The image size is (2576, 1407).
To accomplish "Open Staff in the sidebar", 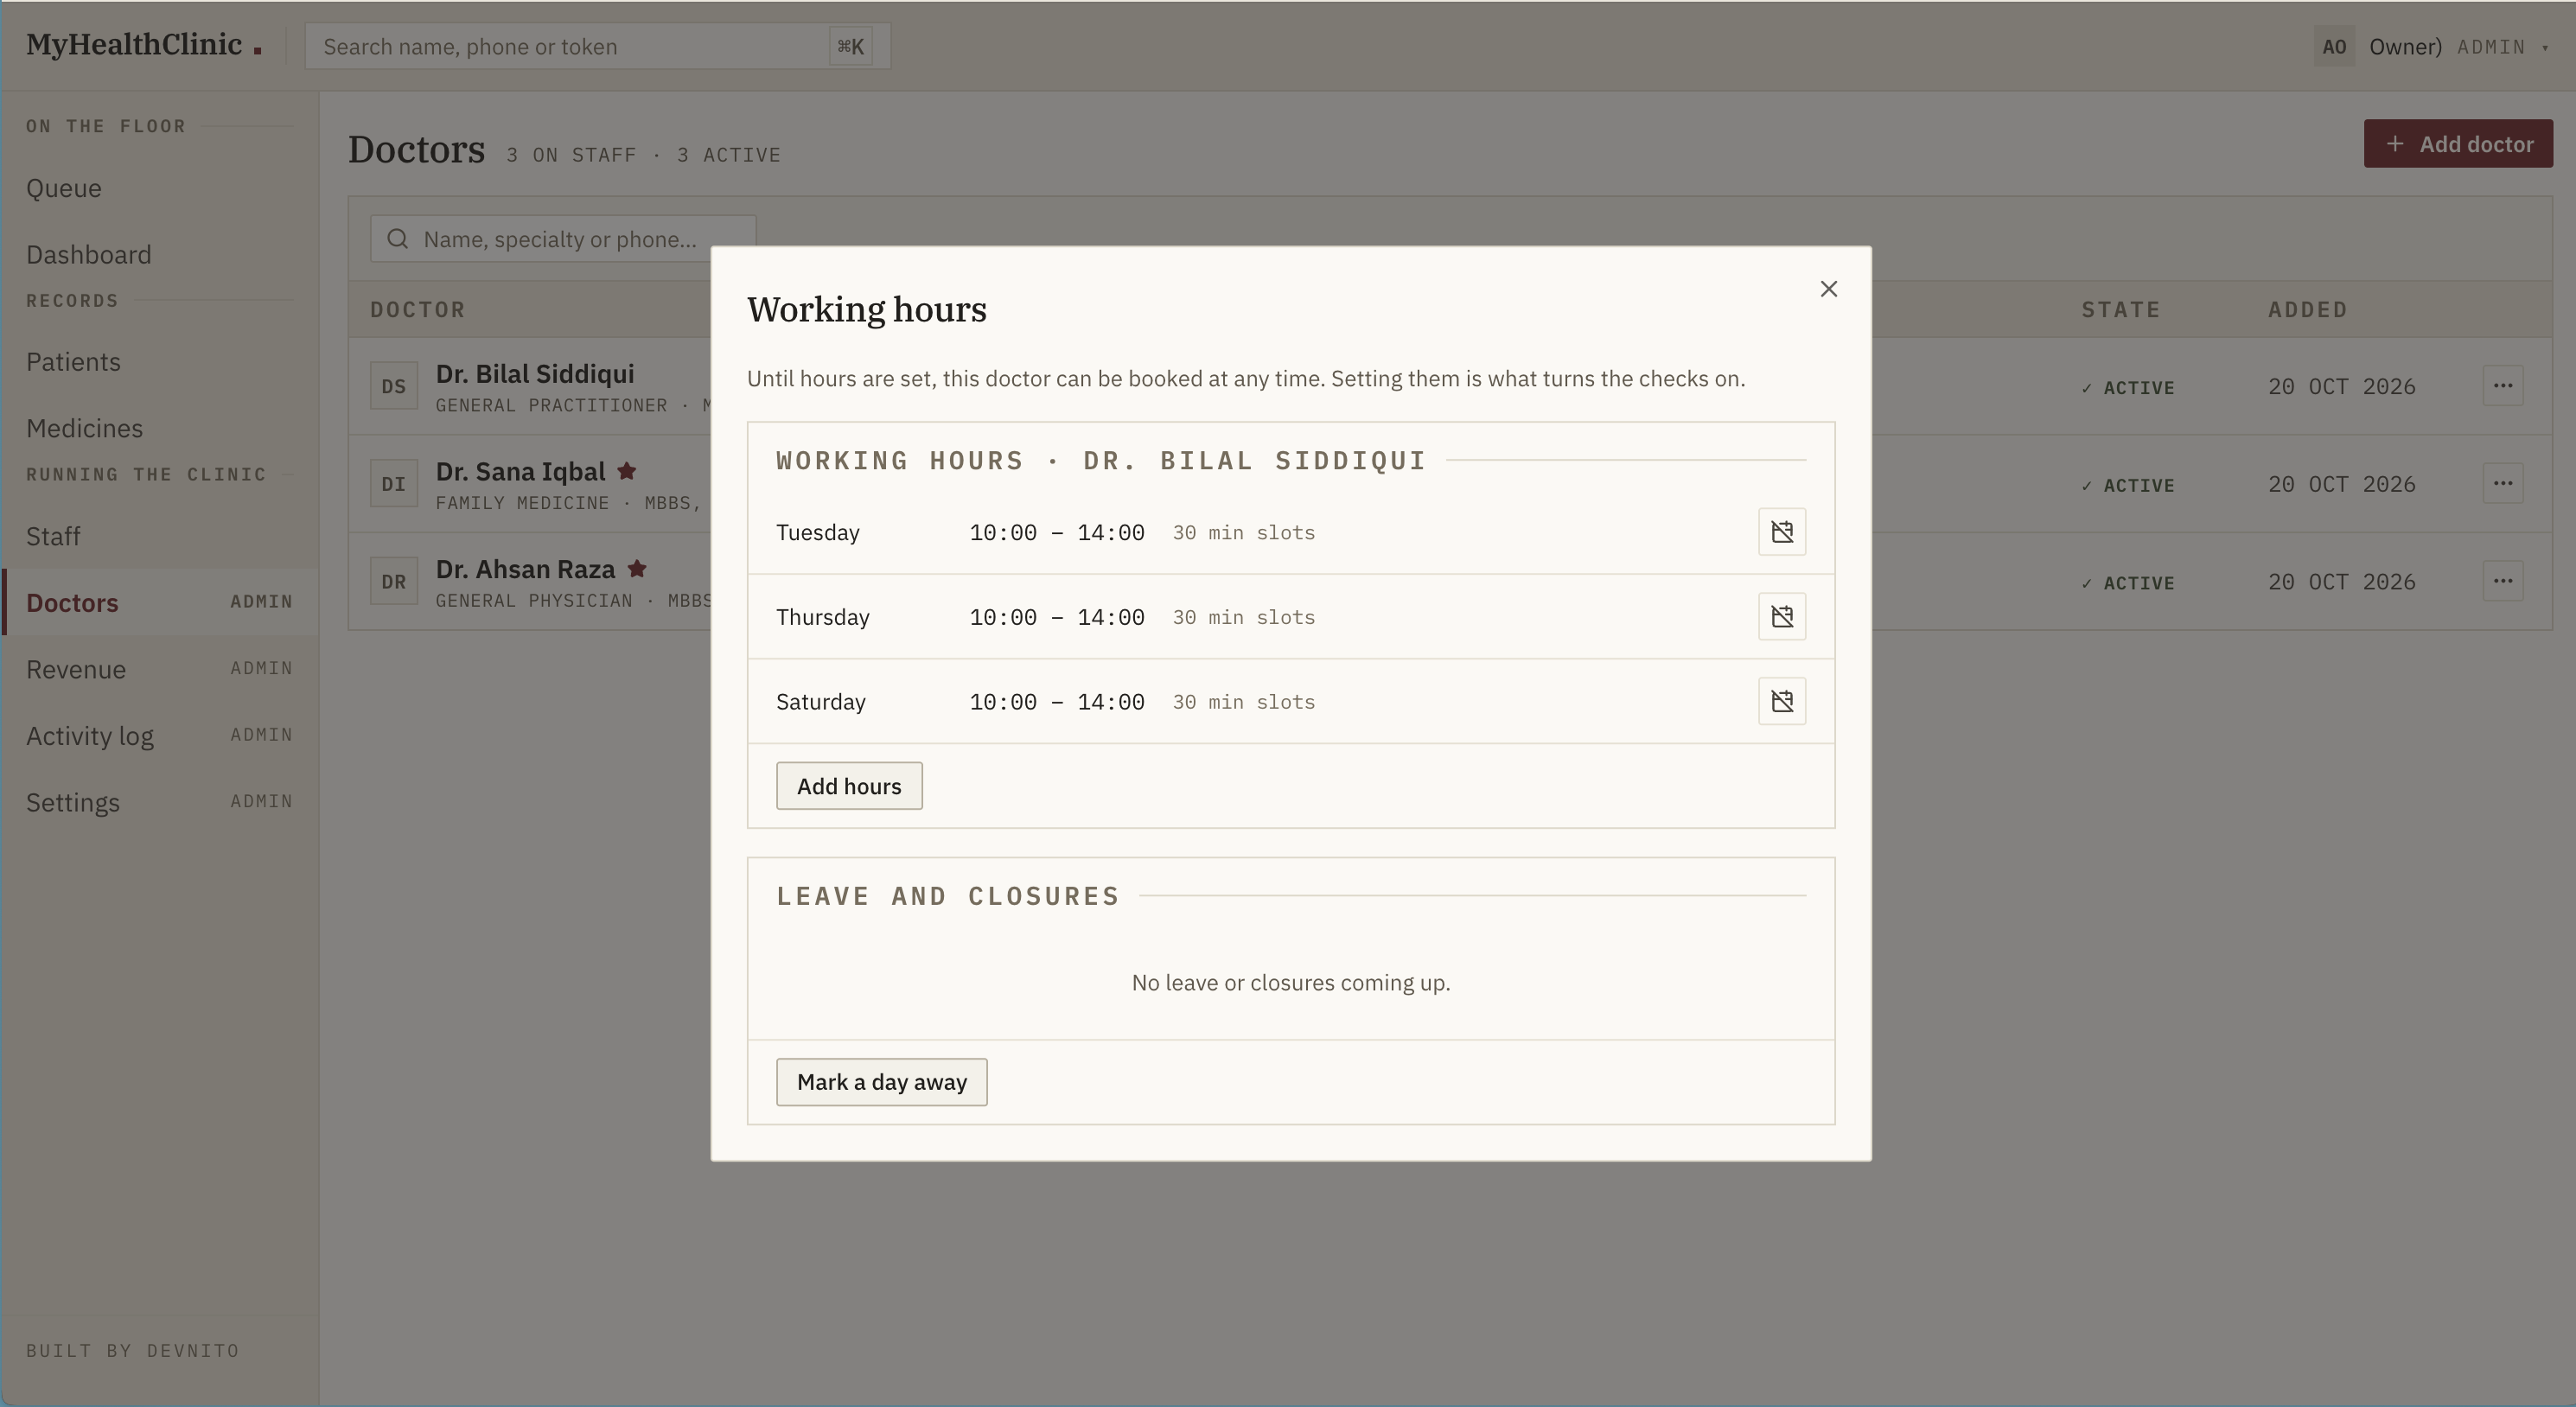I will 160,536.
